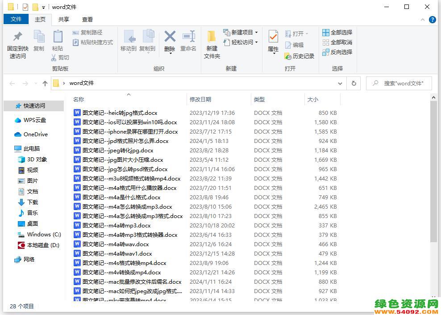Click Invert selection (反向选择)

click(x=337, y=52)
